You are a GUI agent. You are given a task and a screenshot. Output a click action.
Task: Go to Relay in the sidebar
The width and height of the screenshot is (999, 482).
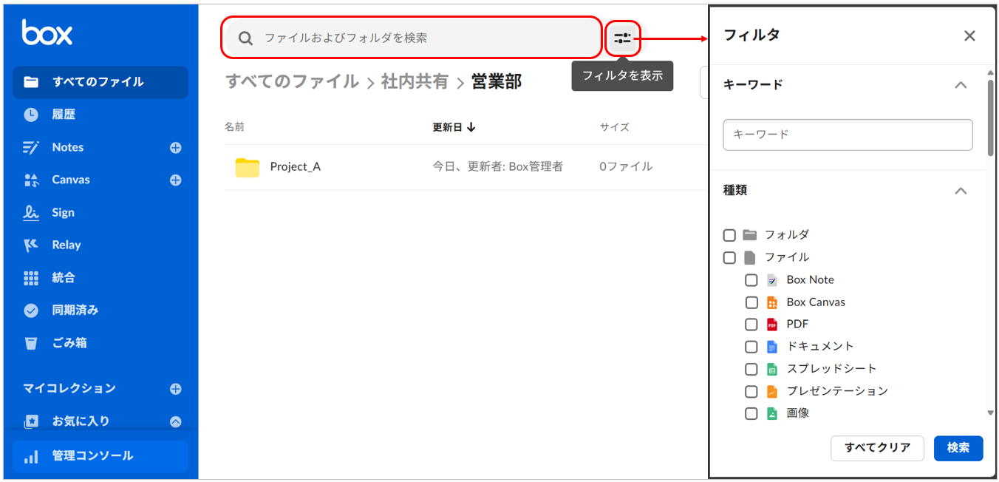click(67, 245)
